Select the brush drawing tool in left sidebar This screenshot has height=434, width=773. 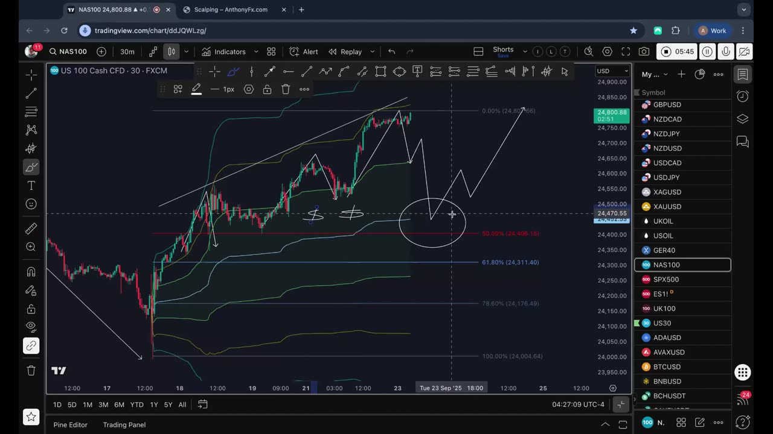tap(31, 167)
